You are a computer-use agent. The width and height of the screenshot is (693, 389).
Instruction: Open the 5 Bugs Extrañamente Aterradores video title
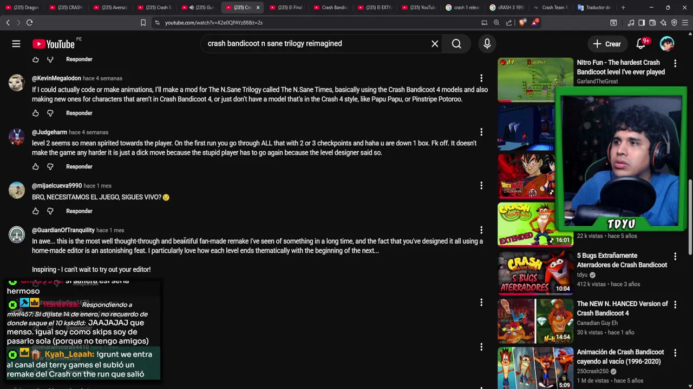(x=622, y=260)
